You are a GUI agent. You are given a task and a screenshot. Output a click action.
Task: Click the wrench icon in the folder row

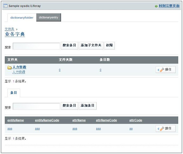click(x=162, y=70)
